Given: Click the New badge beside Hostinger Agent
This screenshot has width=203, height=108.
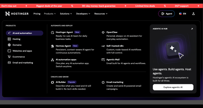Looking at the screenshot, I should click(77, 32).
